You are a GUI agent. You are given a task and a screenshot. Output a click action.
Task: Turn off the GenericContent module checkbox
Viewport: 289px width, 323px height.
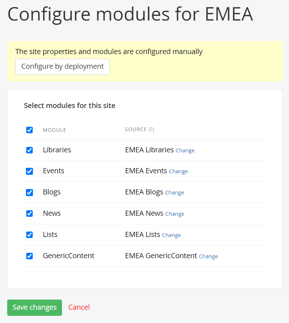30,256
